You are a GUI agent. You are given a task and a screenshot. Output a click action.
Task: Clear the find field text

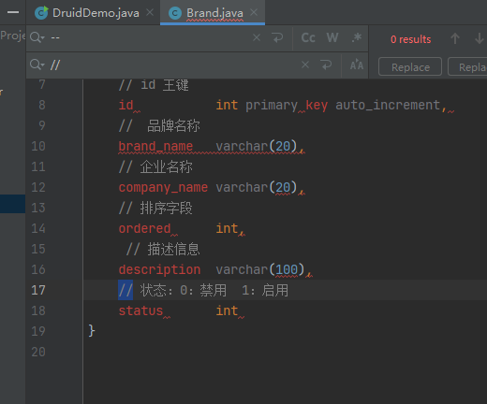tap(257, 37)
